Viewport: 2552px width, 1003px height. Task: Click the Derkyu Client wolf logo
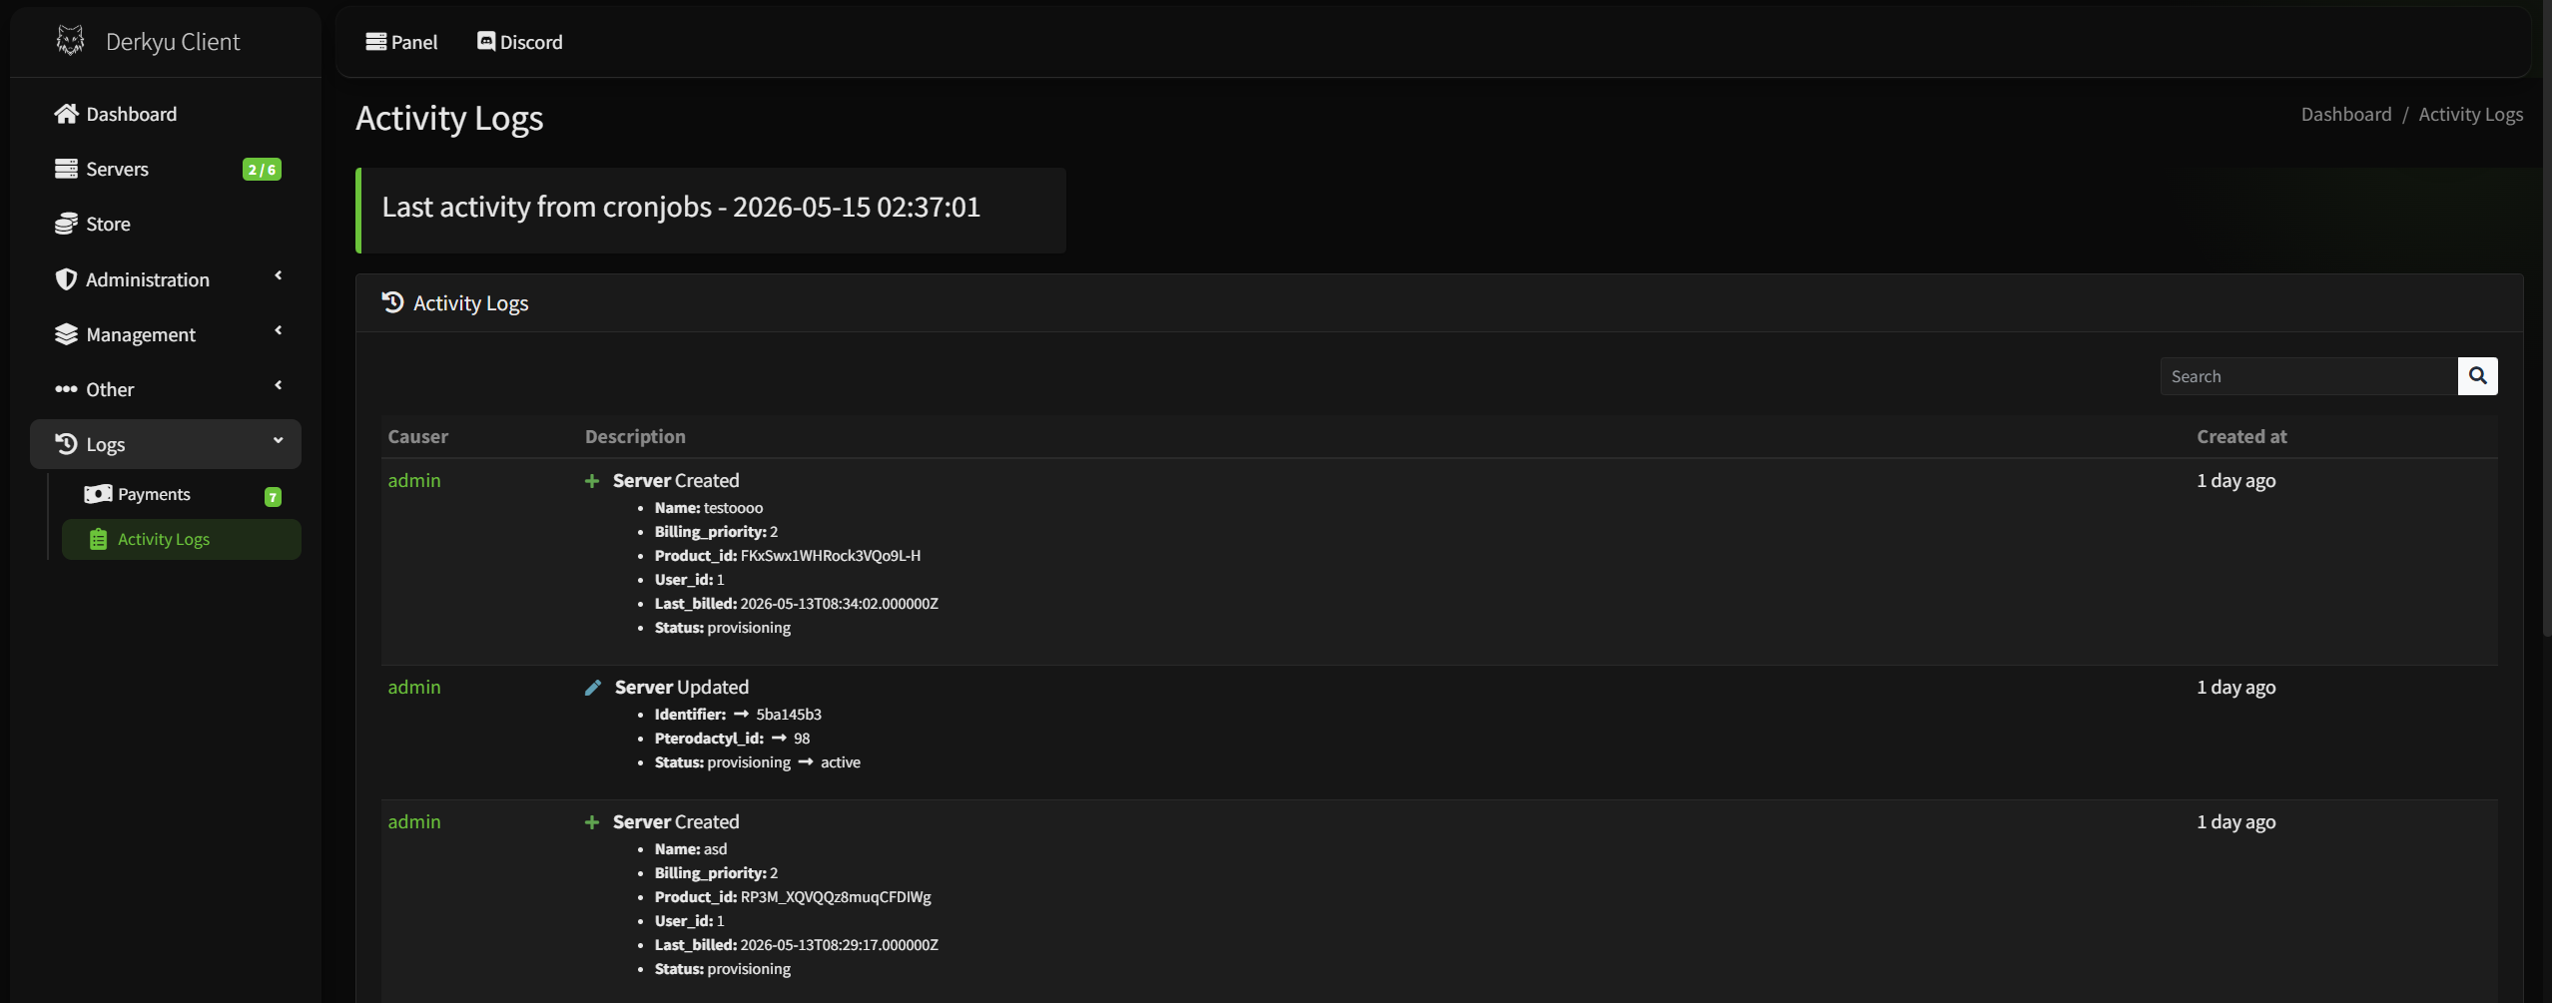click(x=70, y=41)
